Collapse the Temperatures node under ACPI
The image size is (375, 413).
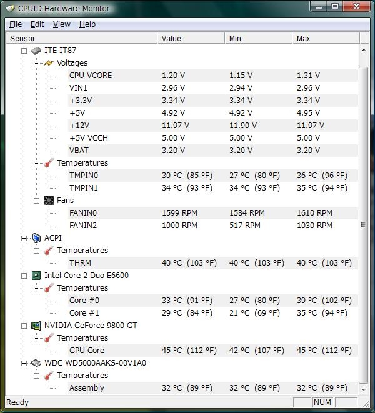(36, 251)
